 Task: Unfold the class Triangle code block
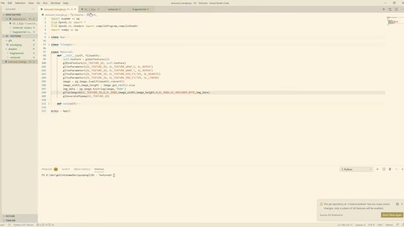[x=49, y=45]
